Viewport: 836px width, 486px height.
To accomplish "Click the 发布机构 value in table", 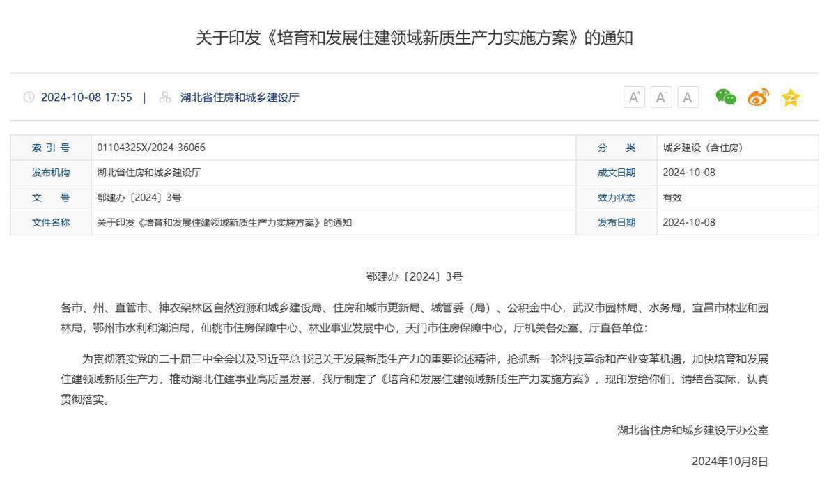I will (148, 173).
